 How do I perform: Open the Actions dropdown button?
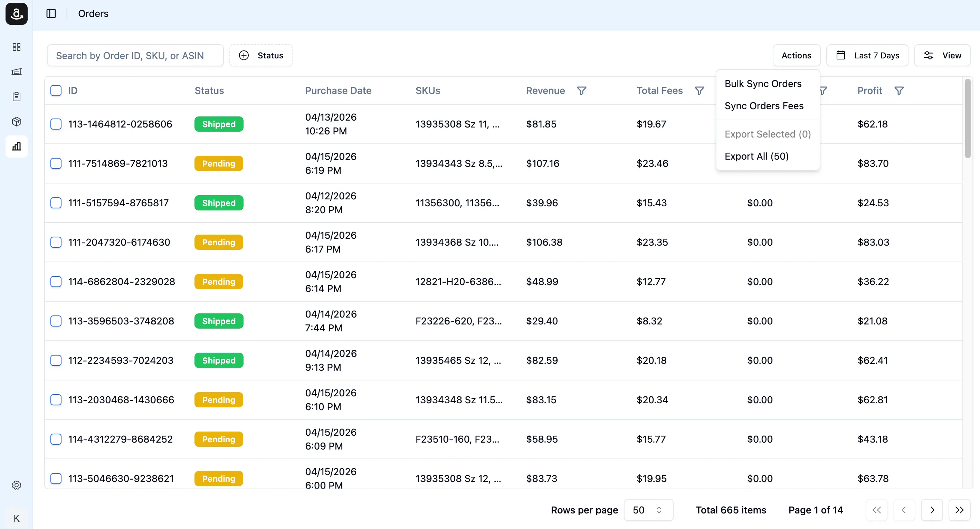tap(796, 56)
